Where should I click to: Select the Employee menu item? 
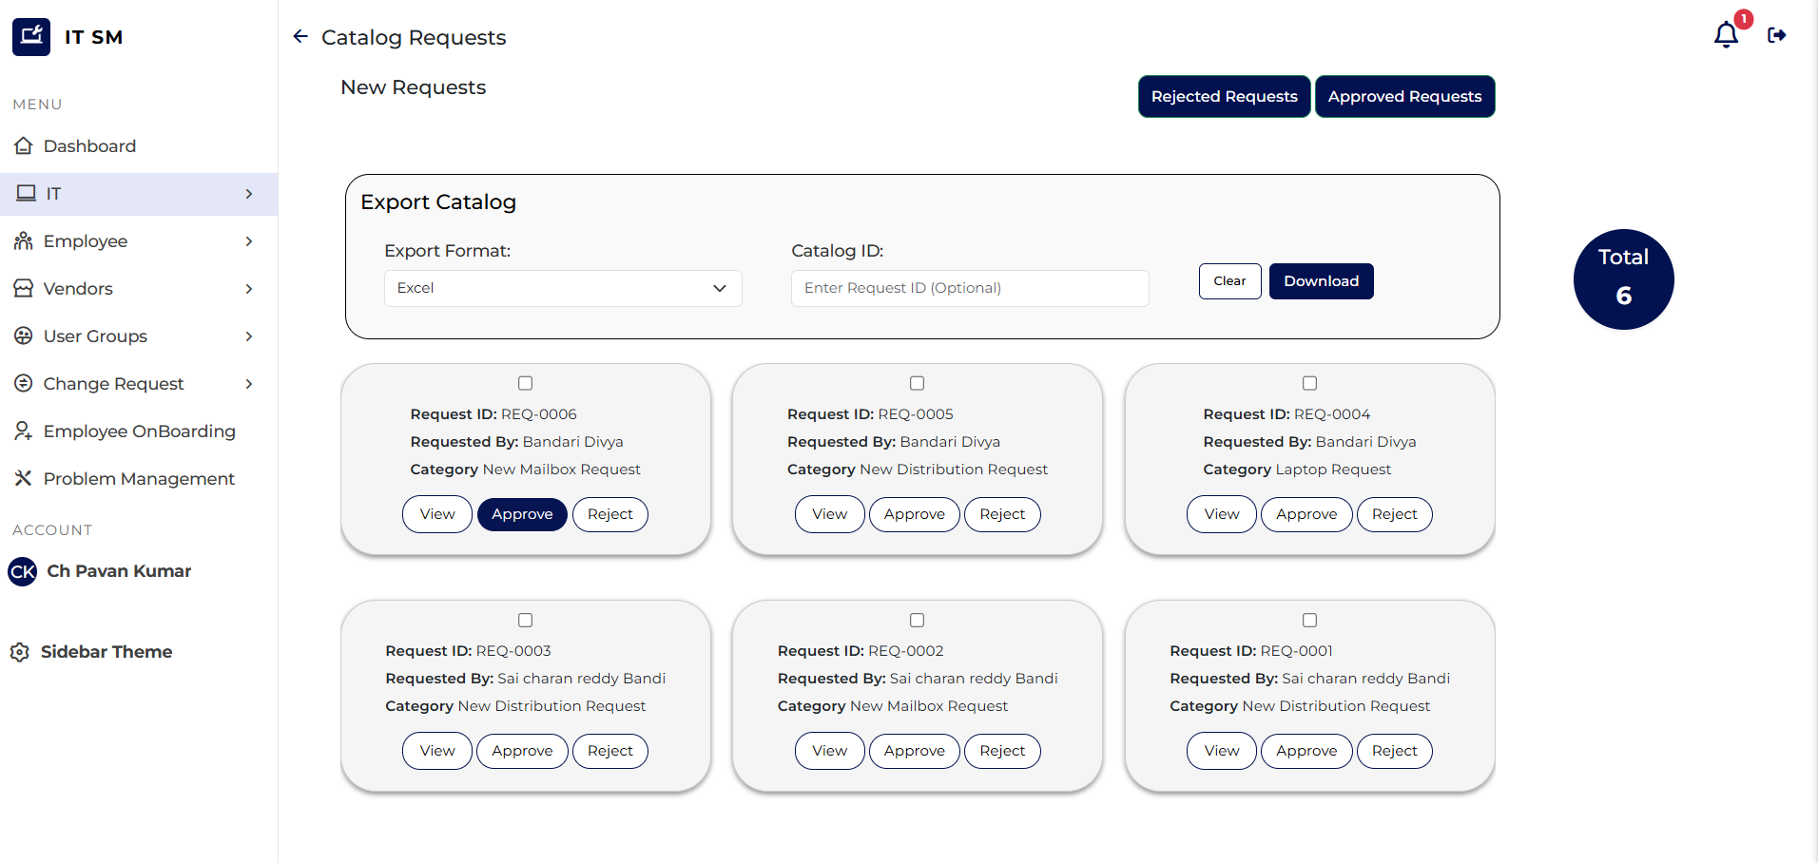(x=86, y=241)
